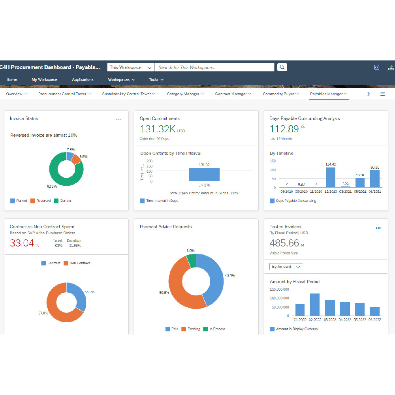
Task: Click the 131.32K USD value
Action: pos(162,129)
